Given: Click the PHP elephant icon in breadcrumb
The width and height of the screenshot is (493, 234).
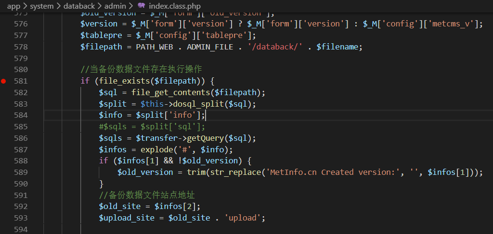Looking at the screenshot, I should 141,6.
